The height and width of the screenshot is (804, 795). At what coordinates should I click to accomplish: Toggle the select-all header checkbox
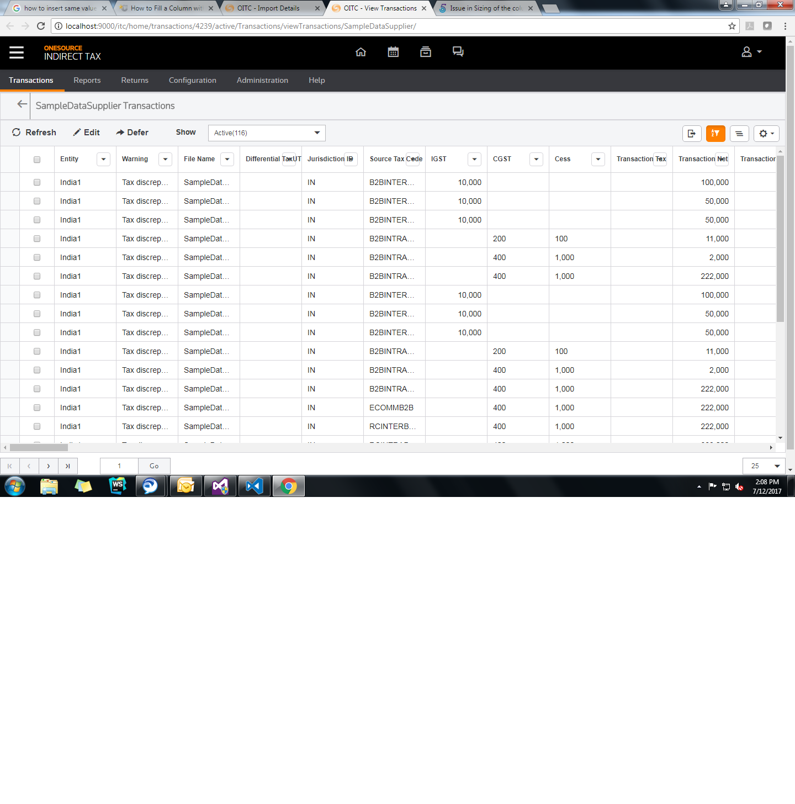[x=37, y=160]
